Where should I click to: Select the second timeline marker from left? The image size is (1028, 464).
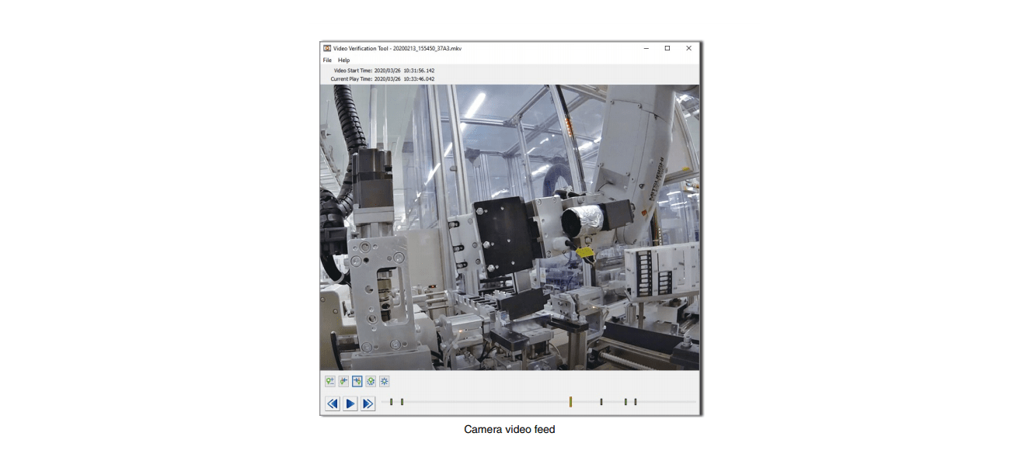[402, 402]
